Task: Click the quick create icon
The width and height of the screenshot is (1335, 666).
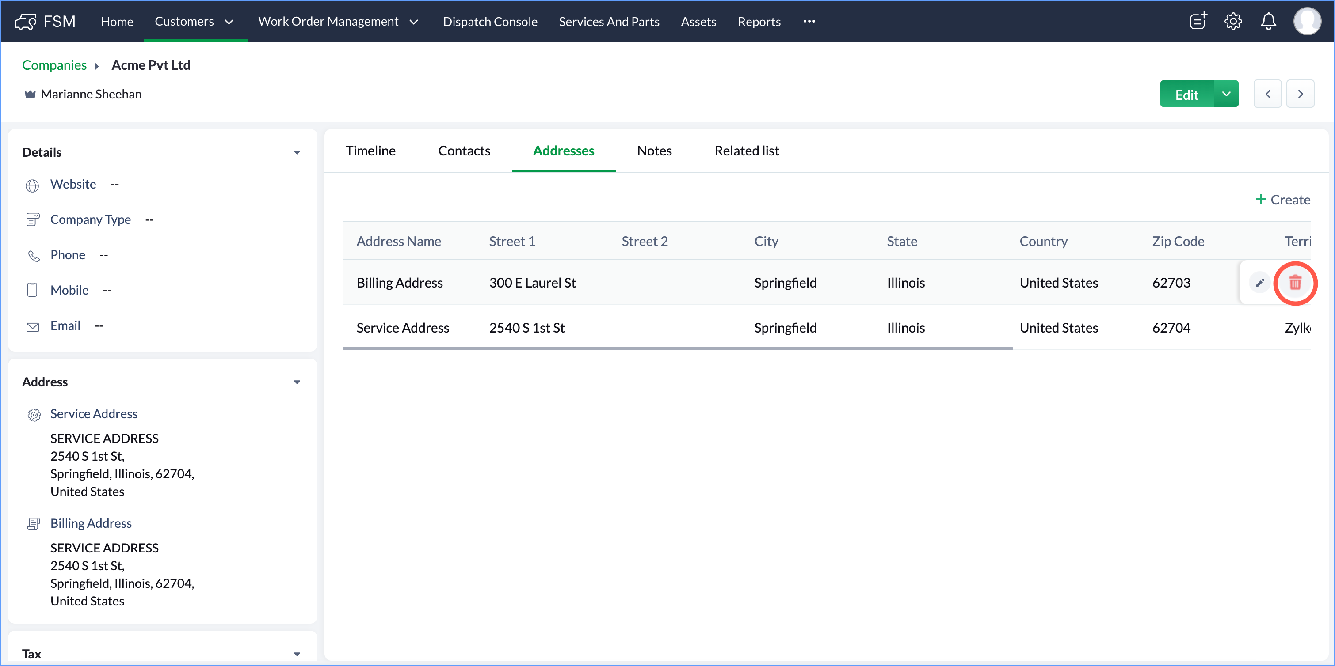Action: [1198, 22]
